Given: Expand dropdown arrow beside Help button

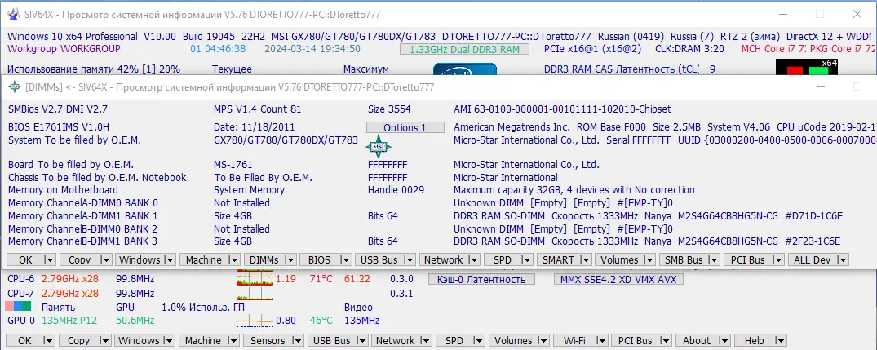Looking at the screenshot, I should [781, 340].
